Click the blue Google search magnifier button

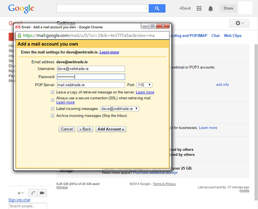pos(157,9)
